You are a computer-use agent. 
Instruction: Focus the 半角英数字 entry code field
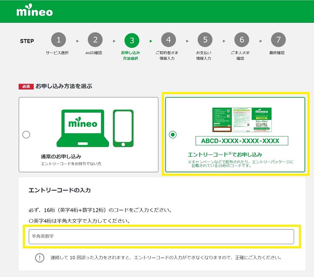coord(161,237)
